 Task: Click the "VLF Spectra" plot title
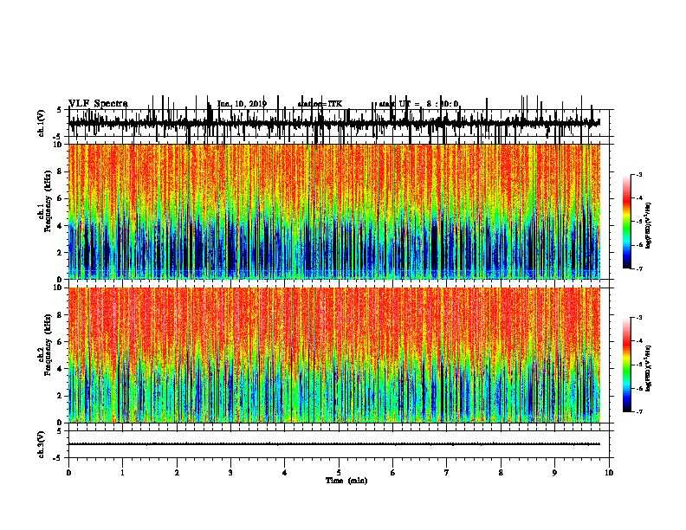(98, 104)
